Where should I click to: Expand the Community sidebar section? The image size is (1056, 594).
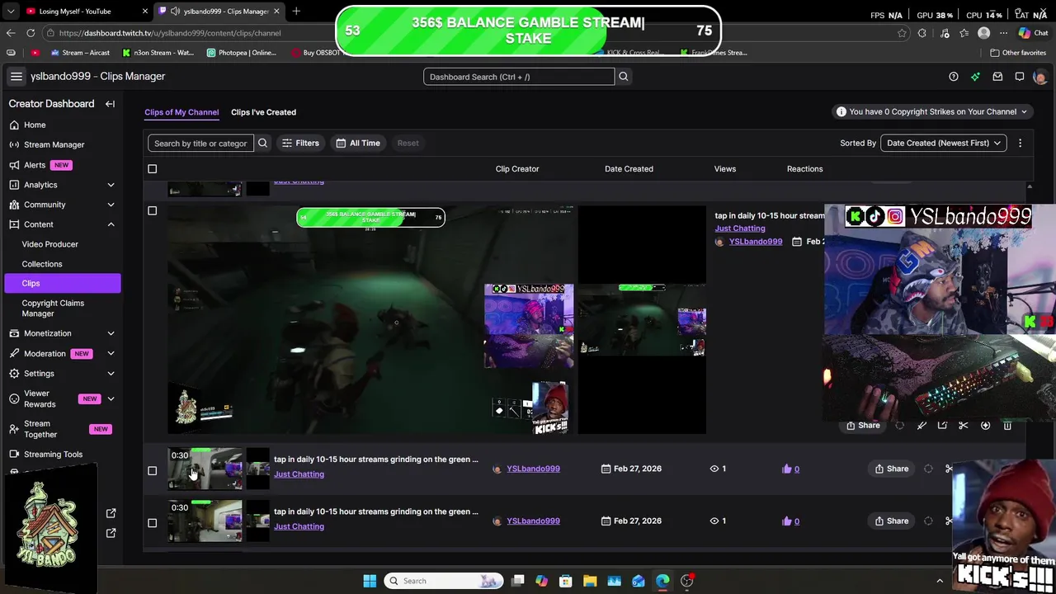111,205
